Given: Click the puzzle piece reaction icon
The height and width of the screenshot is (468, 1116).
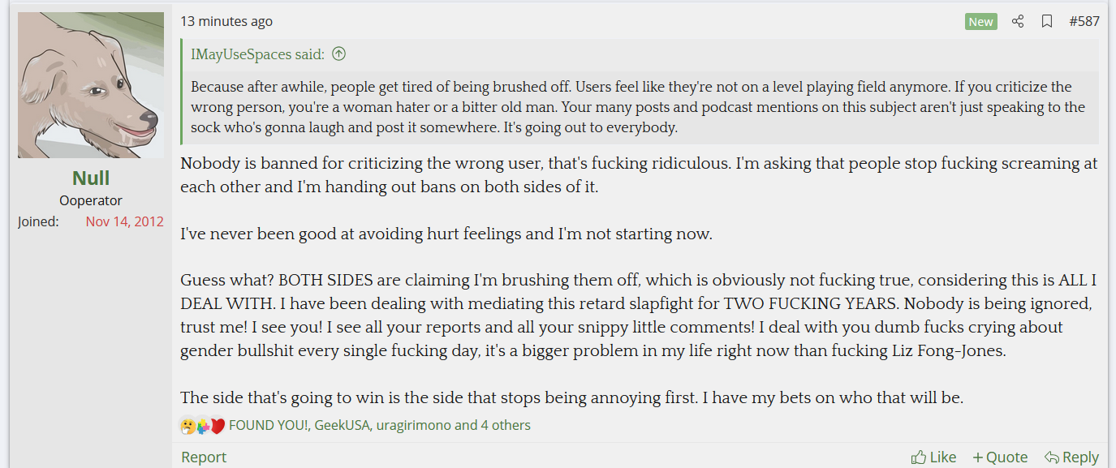Looking at the screenshot, I should pos(203,425).
